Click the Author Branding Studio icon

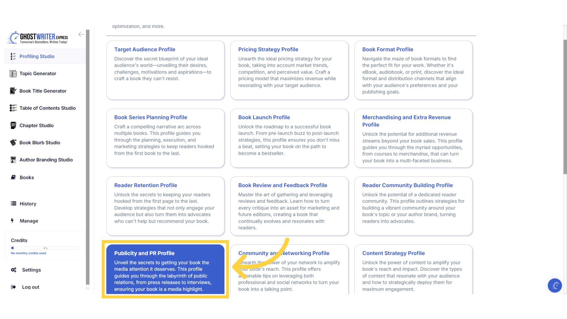click(x=13, y=160)
